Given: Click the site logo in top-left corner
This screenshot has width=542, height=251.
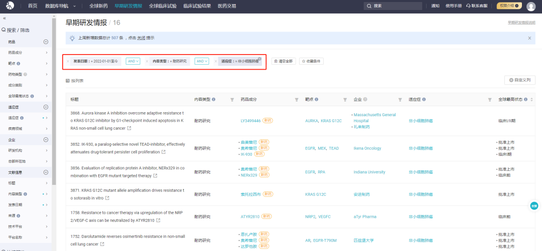Looking at the screenshot, I should pos(11,6).
